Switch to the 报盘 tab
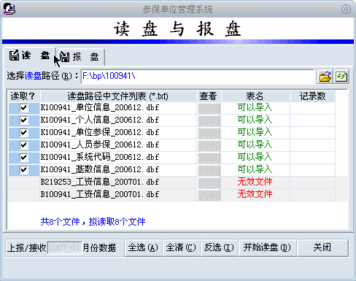356x281 pixels. tap(80, 57)
